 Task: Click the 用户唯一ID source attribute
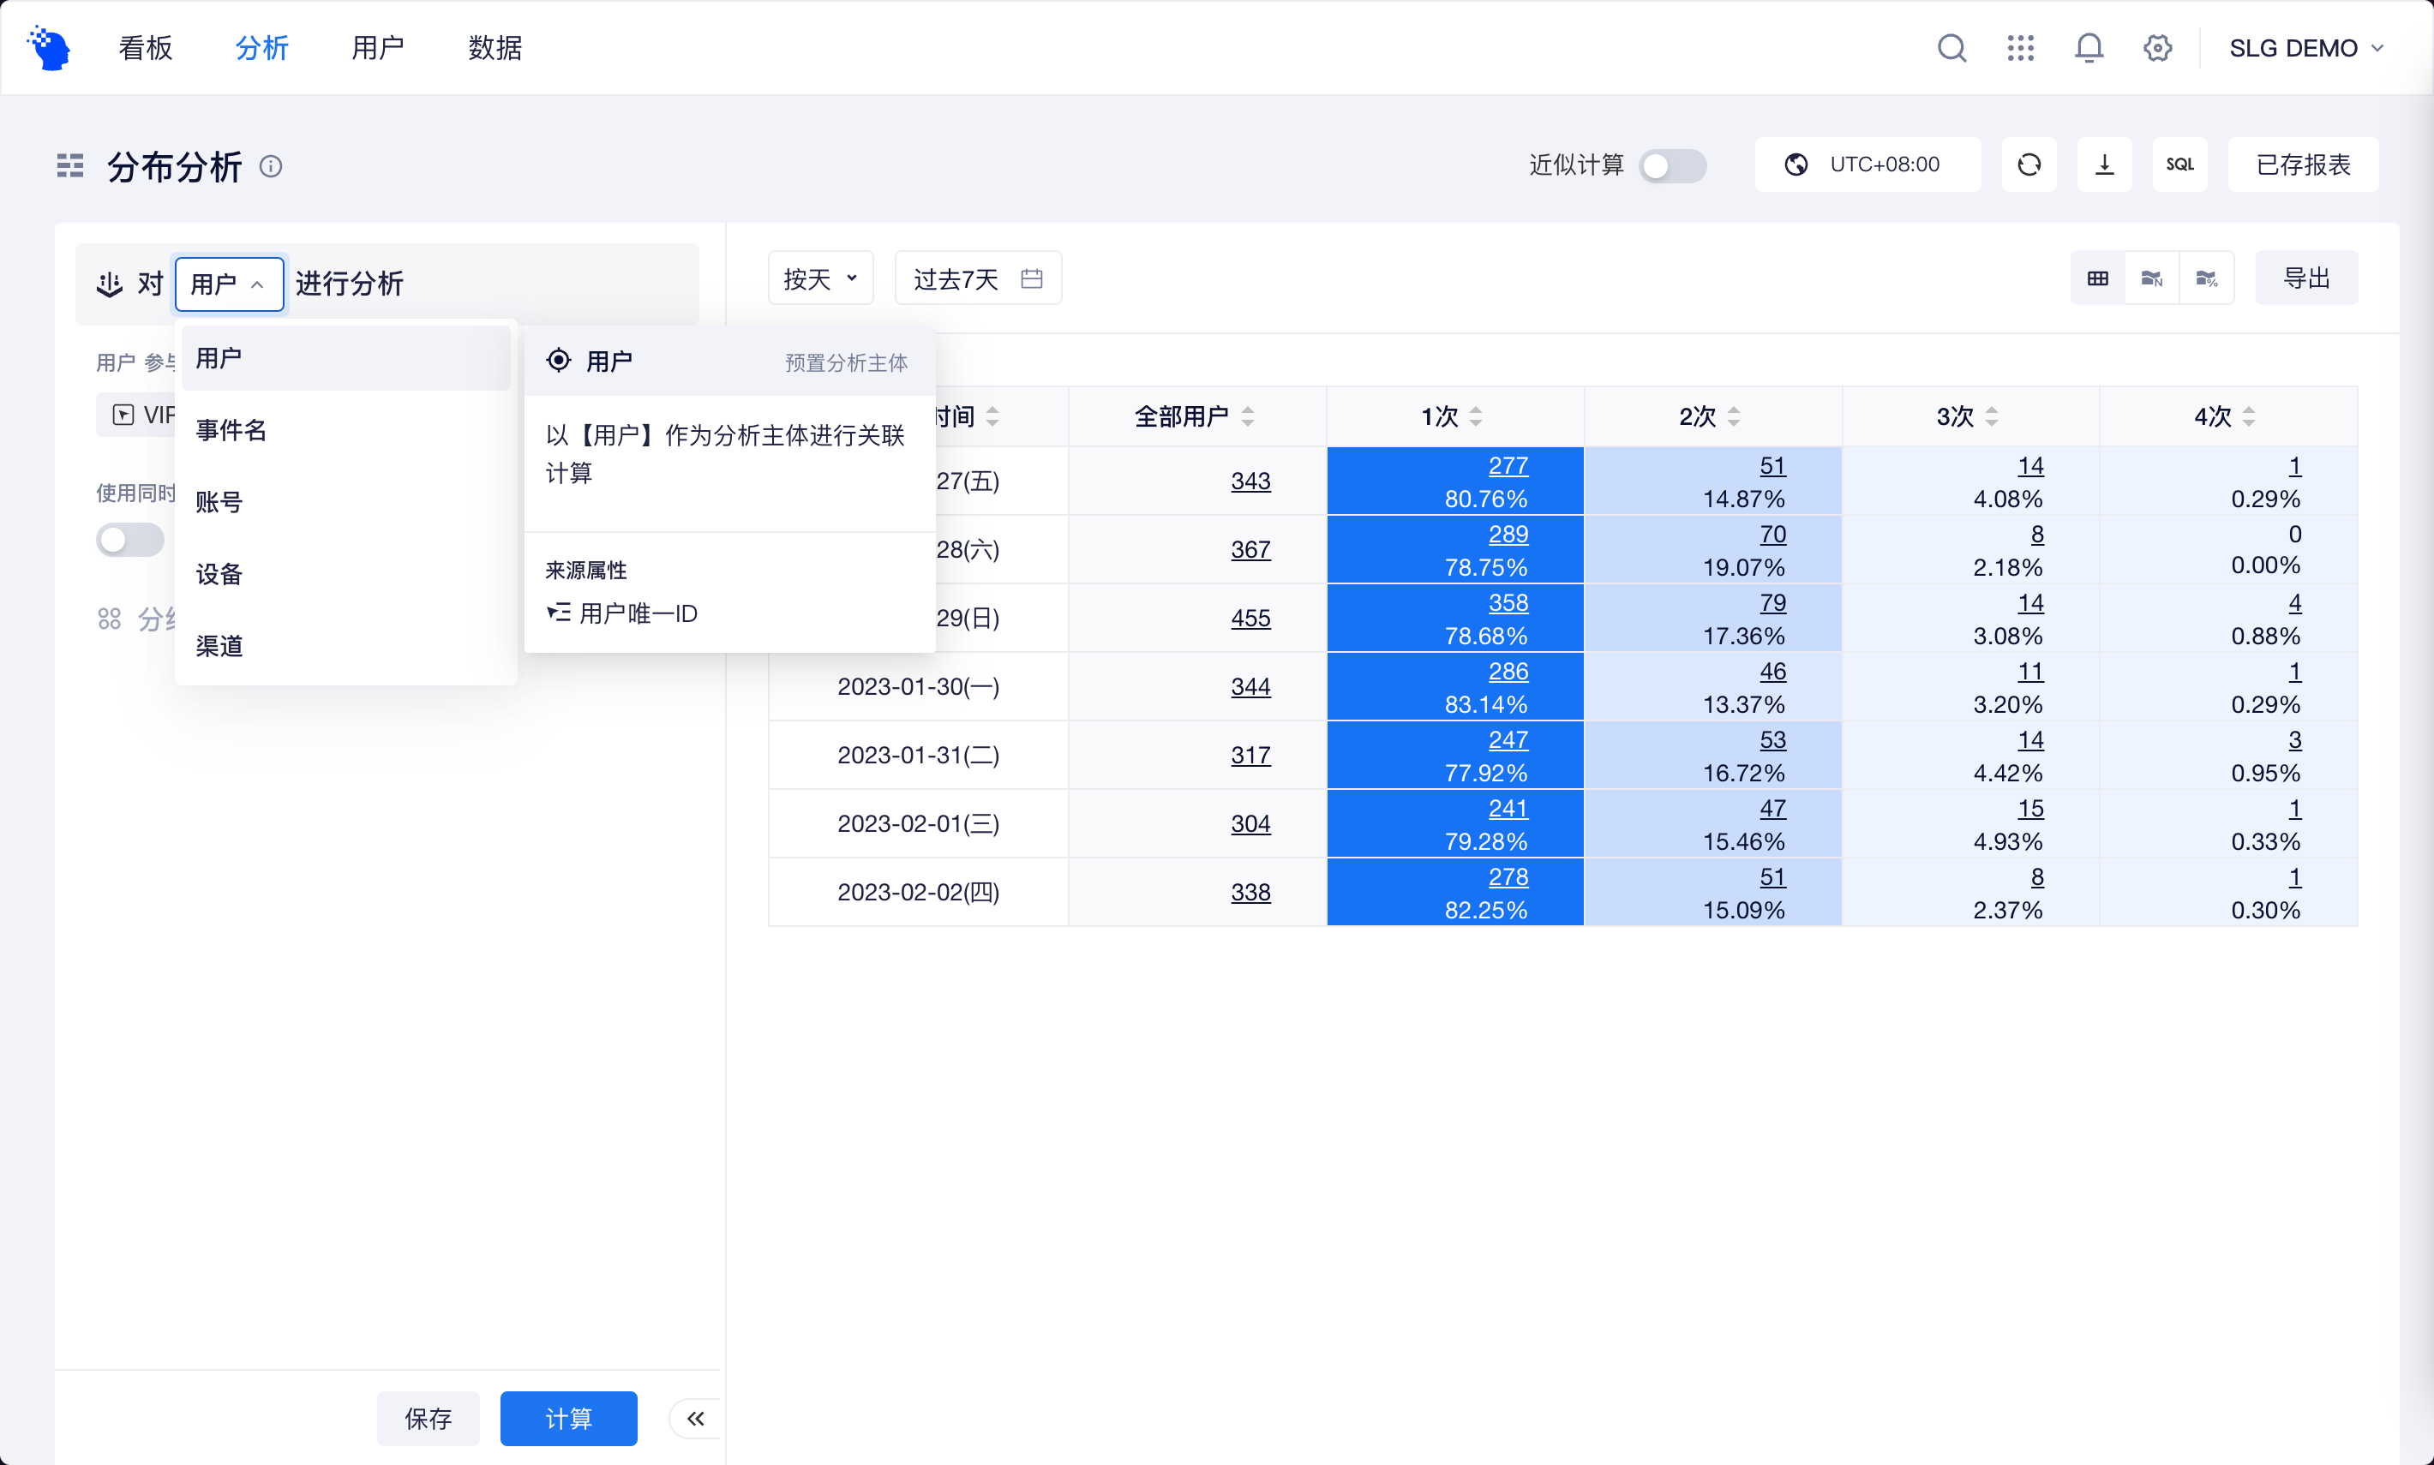point(622,613)
